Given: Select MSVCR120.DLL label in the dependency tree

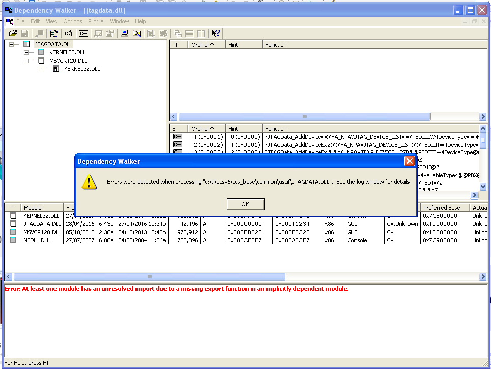Looking at the screenshot, I should click(x=68, y=61).
